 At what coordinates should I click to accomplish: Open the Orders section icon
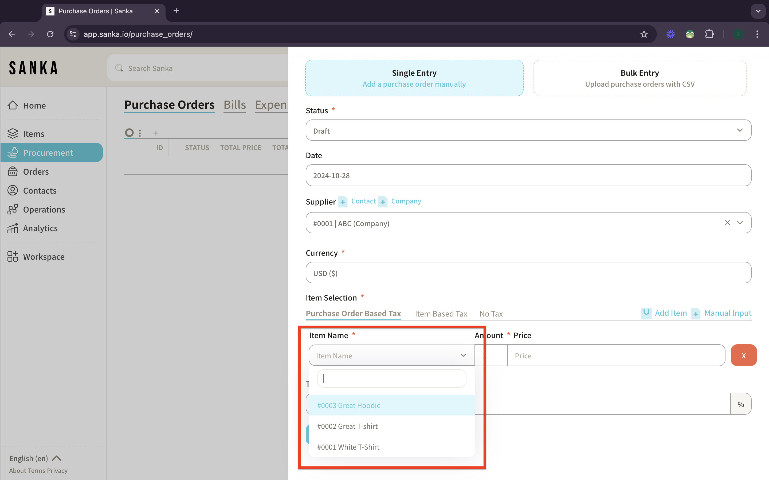pyautogui.click(x=13, y=171)
